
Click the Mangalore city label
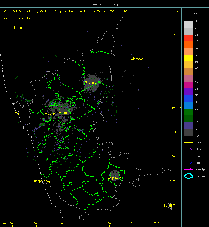[x=42, y=181]
